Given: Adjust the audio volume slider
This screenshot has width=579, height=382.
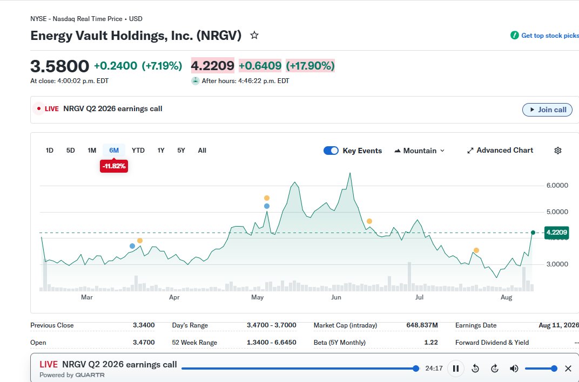Looking at the screenshot, I should (541, 369).
